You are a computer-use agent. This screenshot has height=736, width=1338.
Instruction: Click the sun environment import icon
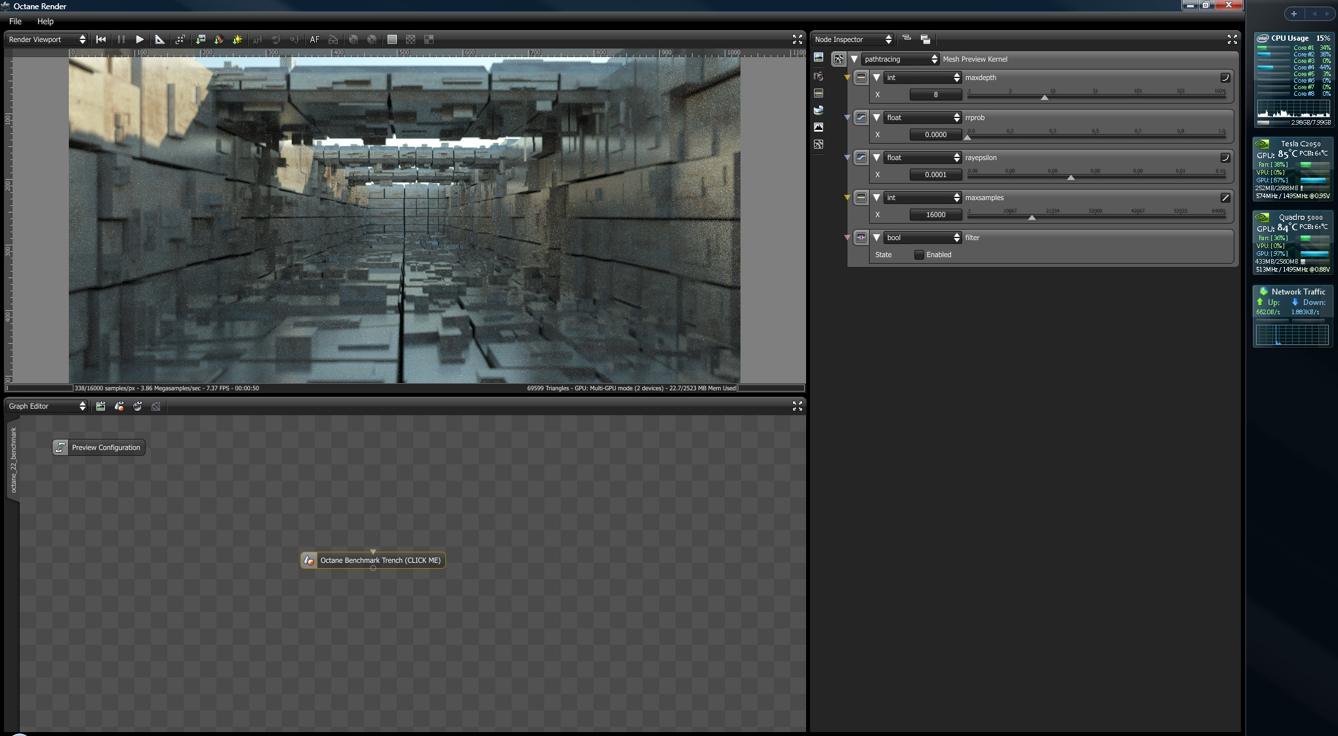[x=237, y=39]
